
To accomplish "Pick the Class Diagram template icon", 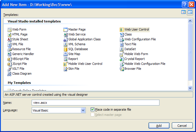I will [9, 74].
